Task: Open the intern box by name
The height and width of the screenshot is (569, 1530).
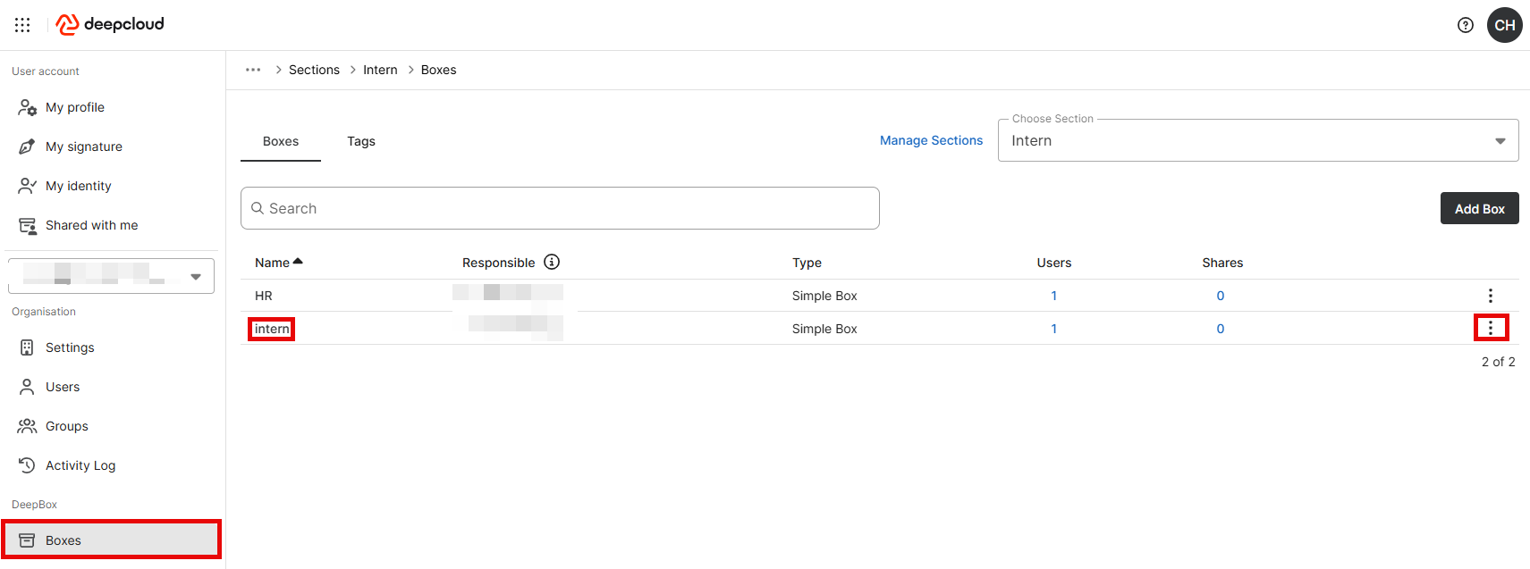Action: point(272,329)
